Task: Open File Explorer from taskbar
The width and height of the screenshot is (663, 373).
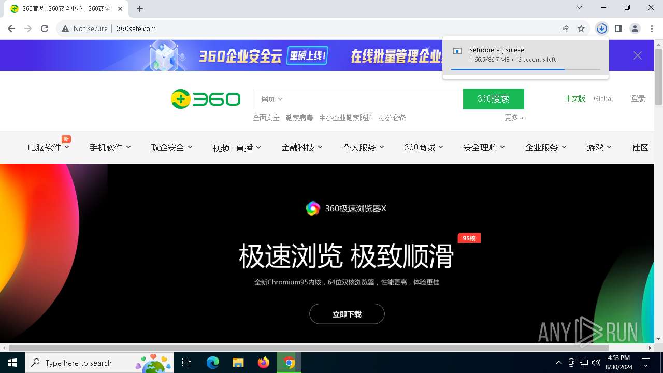Action: [x=238, y=363]
